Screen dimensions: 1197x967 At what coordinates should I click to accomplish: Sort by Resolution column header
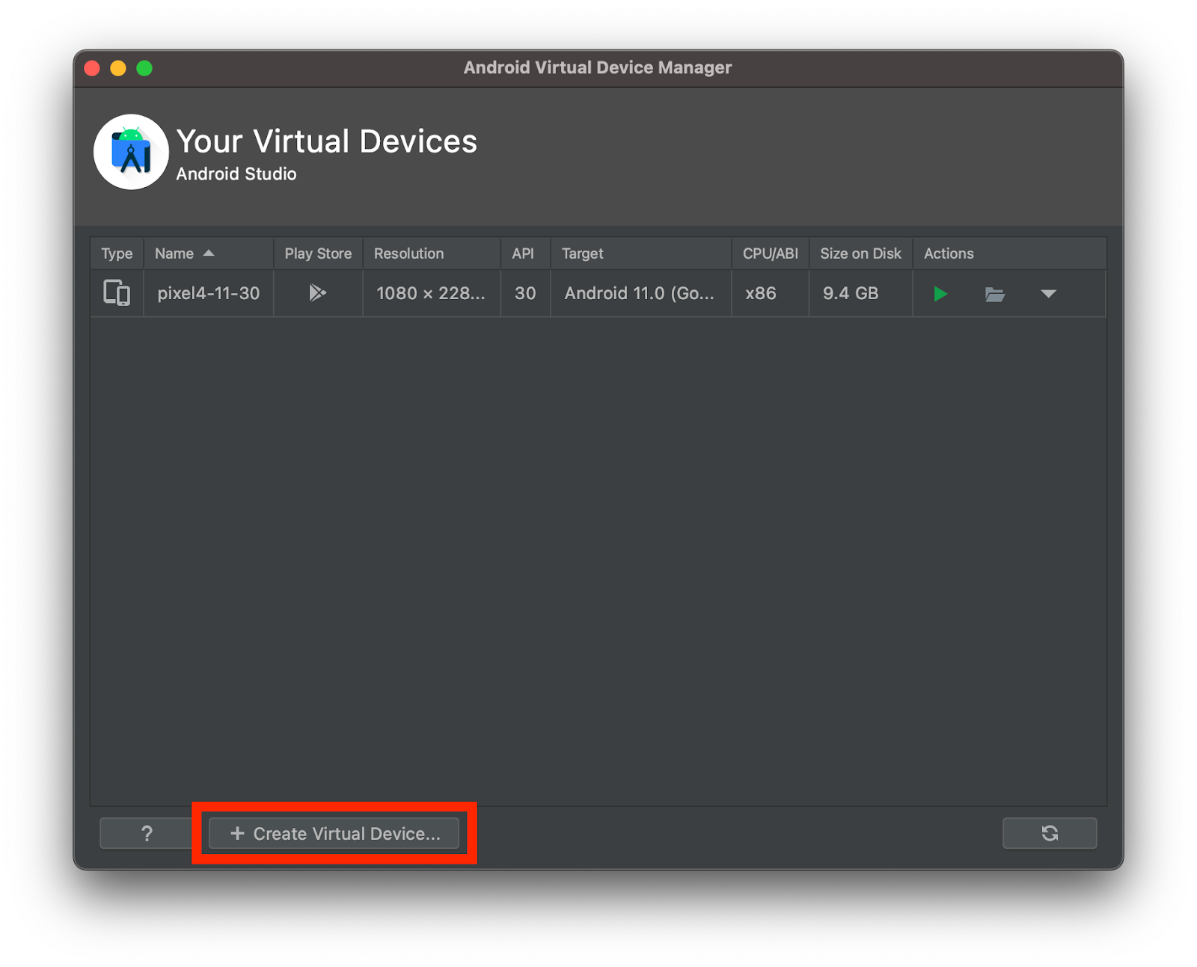432,254
